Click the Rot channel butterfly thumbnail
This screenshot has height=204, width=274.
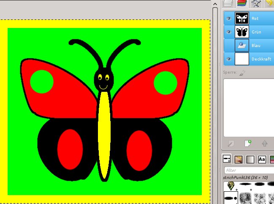coord(242,18)
